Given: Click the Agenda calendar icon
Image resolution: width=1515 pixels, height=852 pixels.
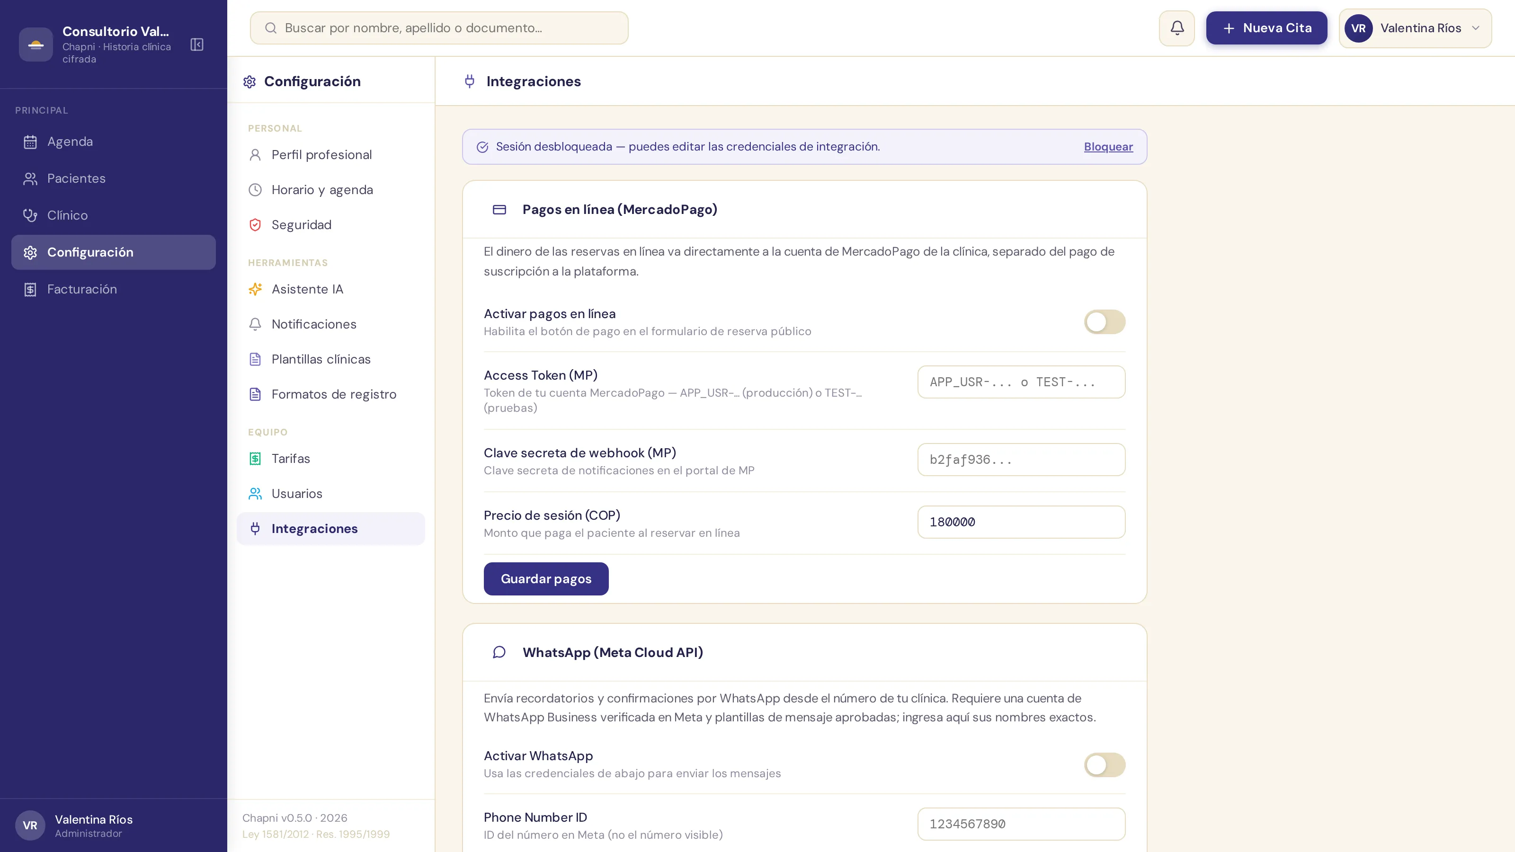Looking at the screenshot, I should coord(30,142).
